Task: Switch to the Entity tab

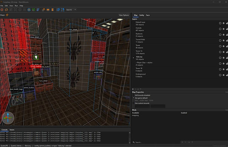Action: click(x=142, y=15)
